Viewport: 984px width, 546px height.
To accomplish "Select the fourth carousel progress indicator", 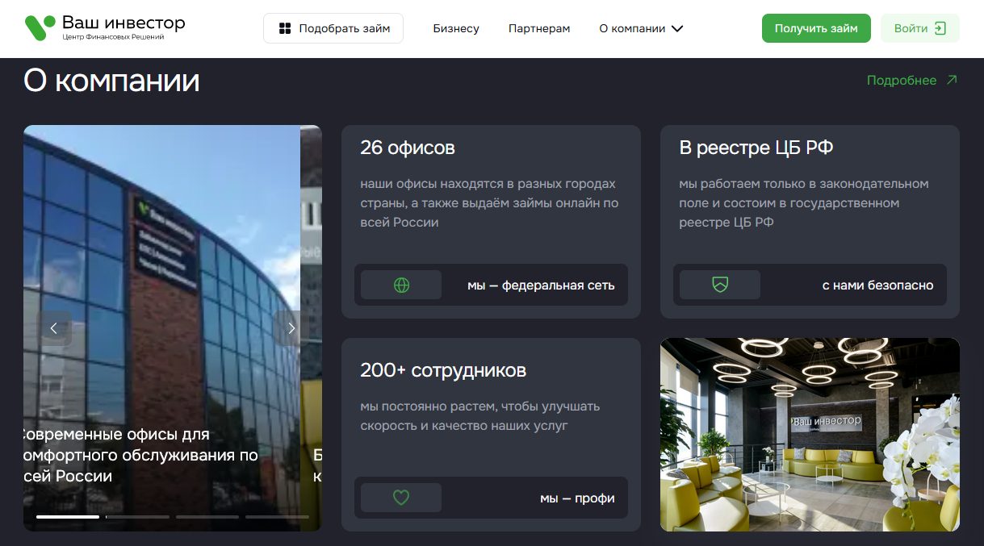I will (x=277, y=516).
